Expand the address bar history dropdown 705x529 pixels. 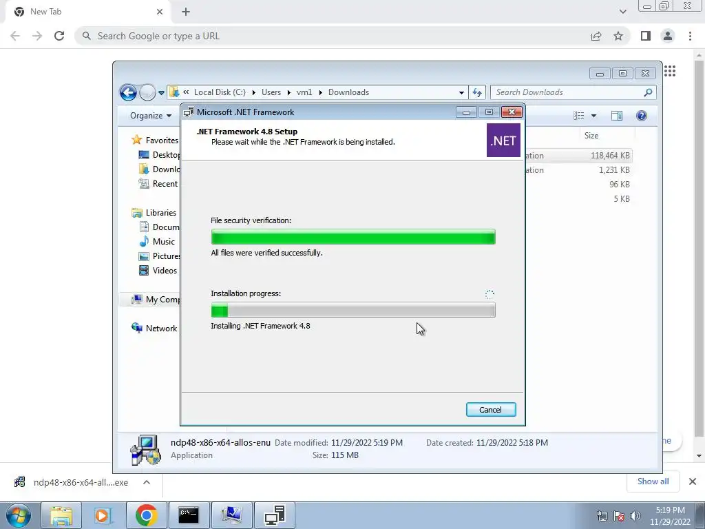pyautogui.click(x=461, y=93)
